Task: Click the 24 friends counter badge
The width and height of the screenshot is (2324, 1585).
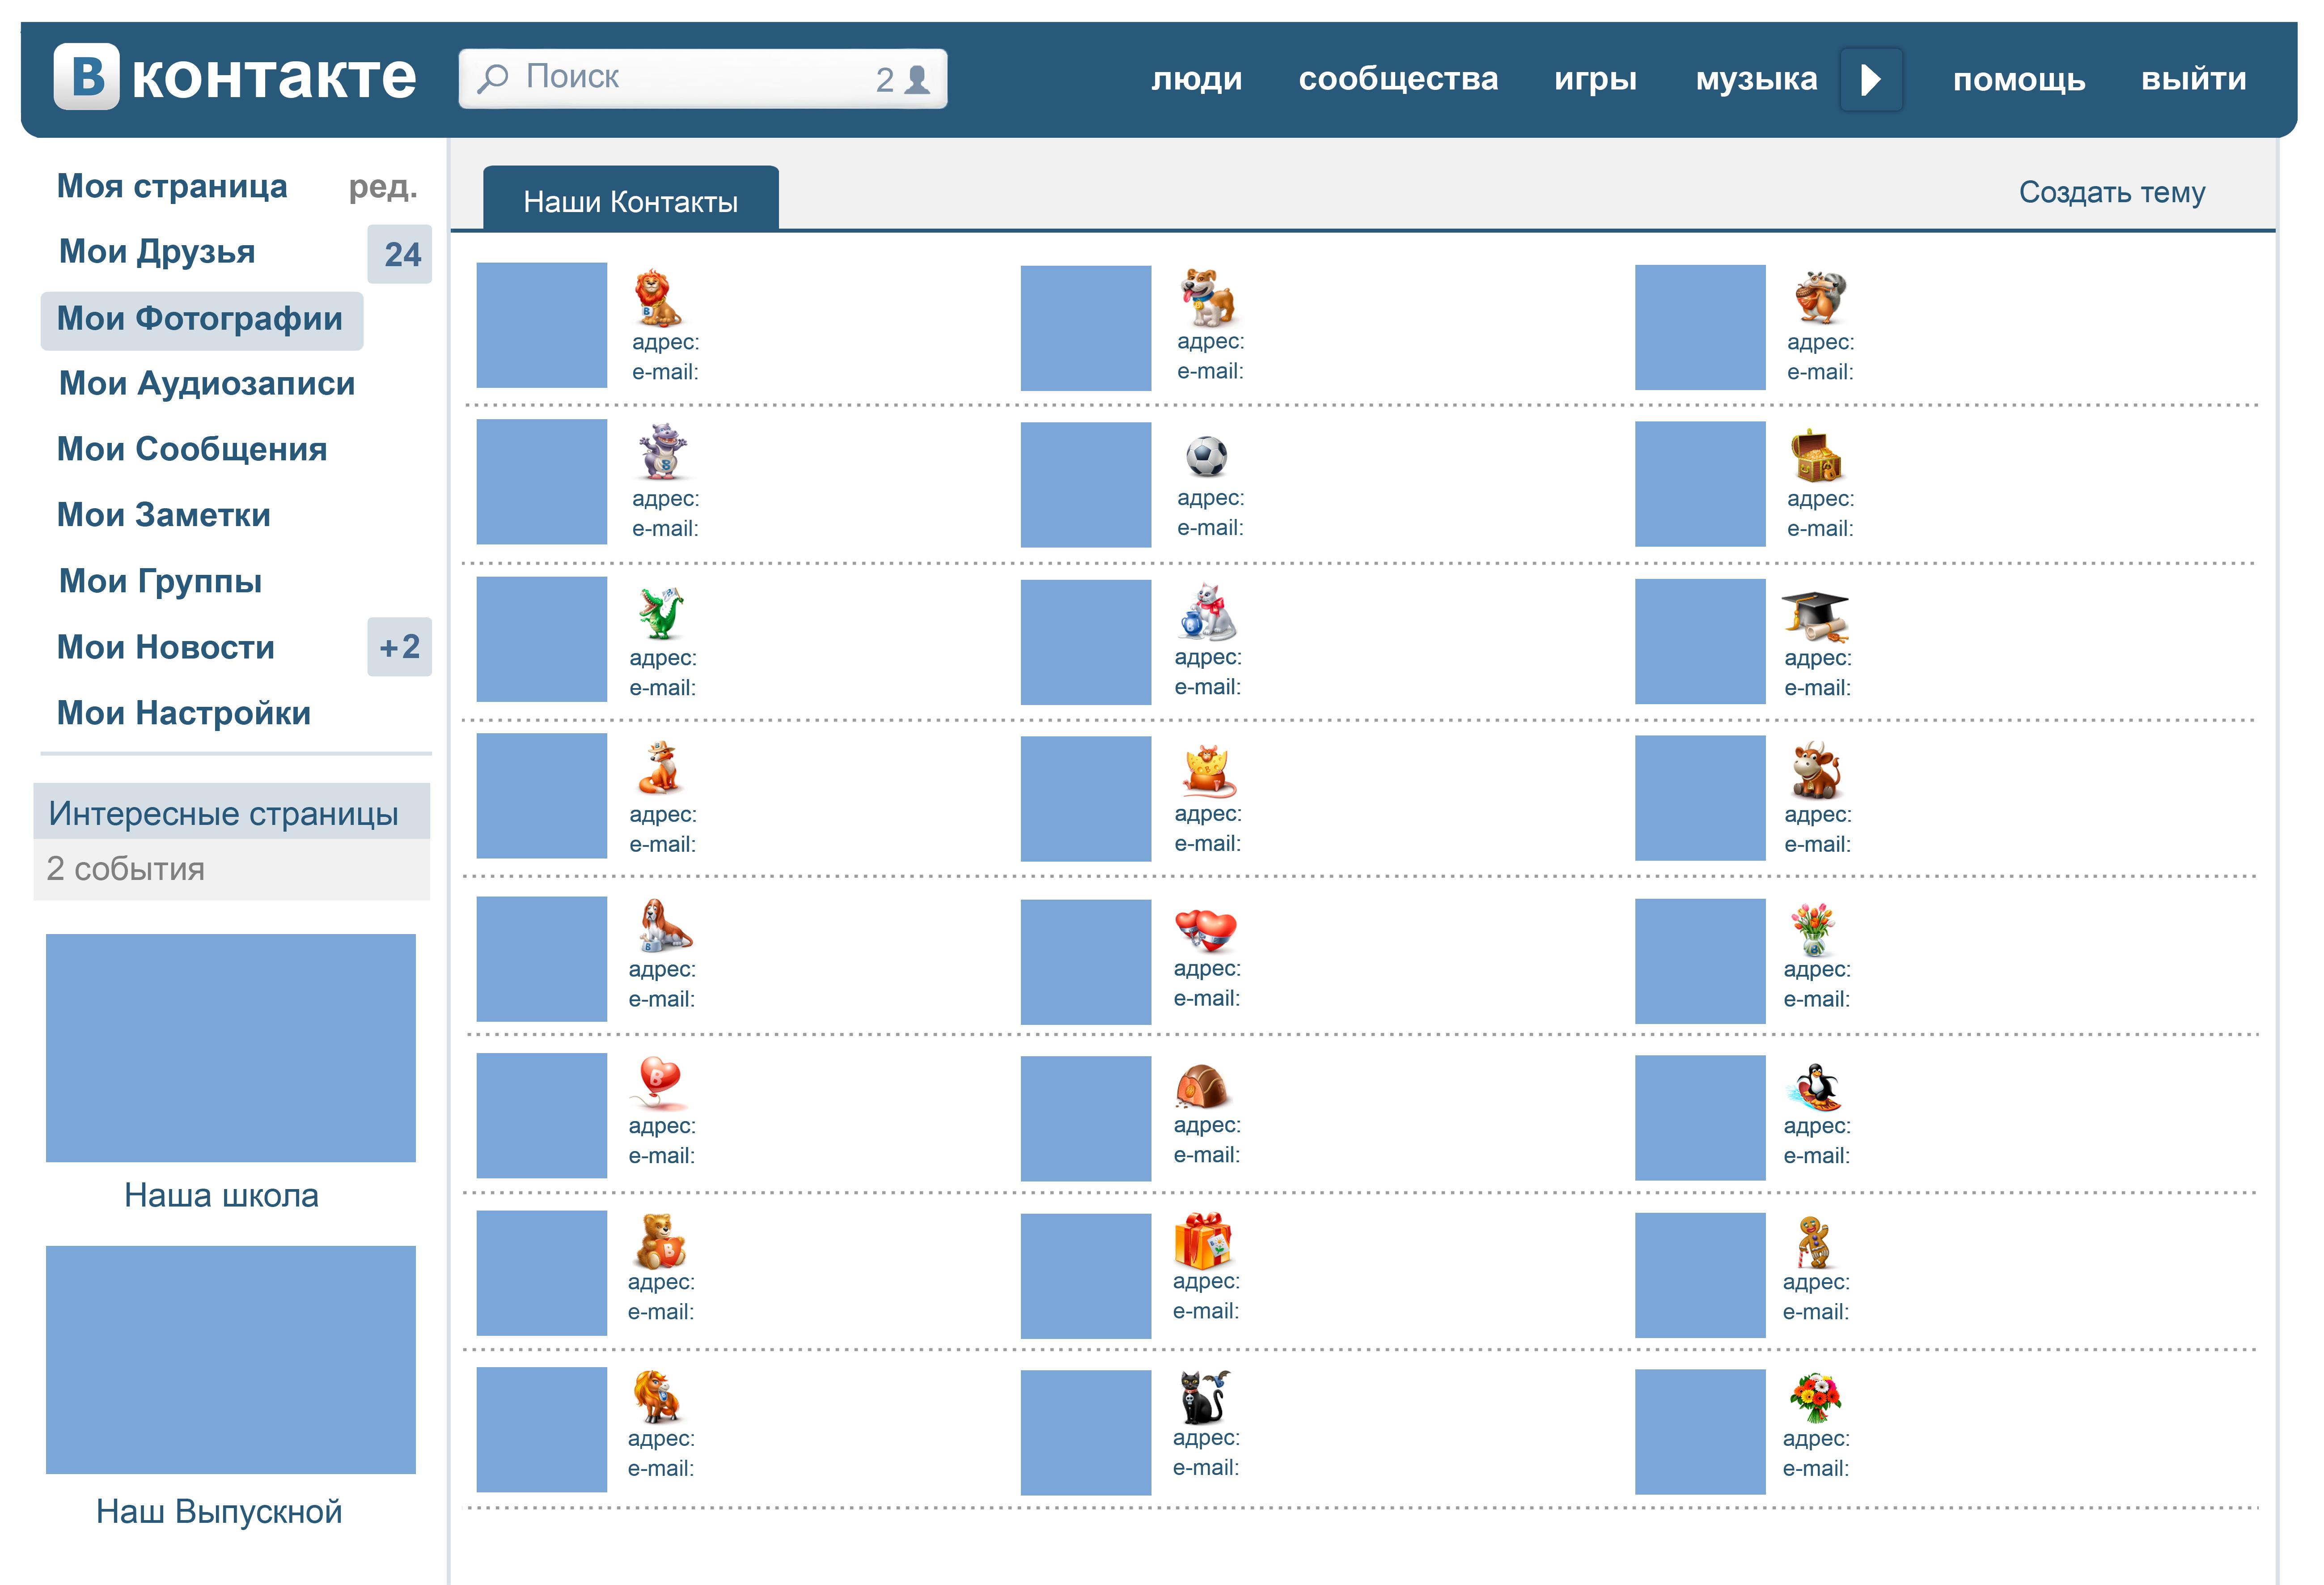Action: [x=400, y=254]
